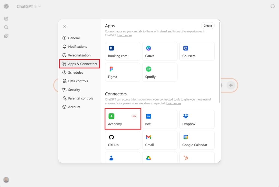Image resolution: width=279 pixels, height=187 pixels.
Task: Open the Google Calendar connector
Action: [197, 140]
